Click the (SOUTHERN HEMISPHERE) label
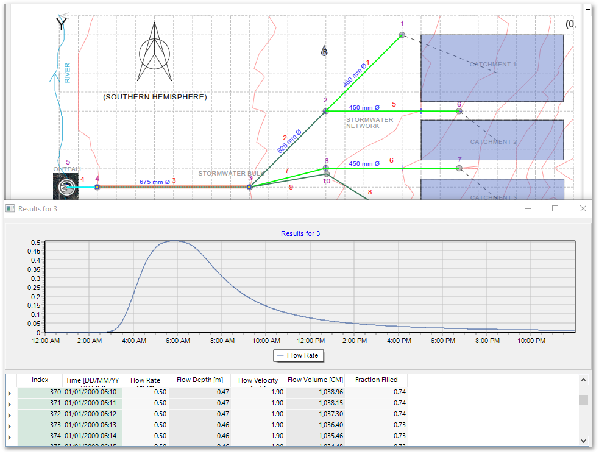 click(x=155, y=97)
